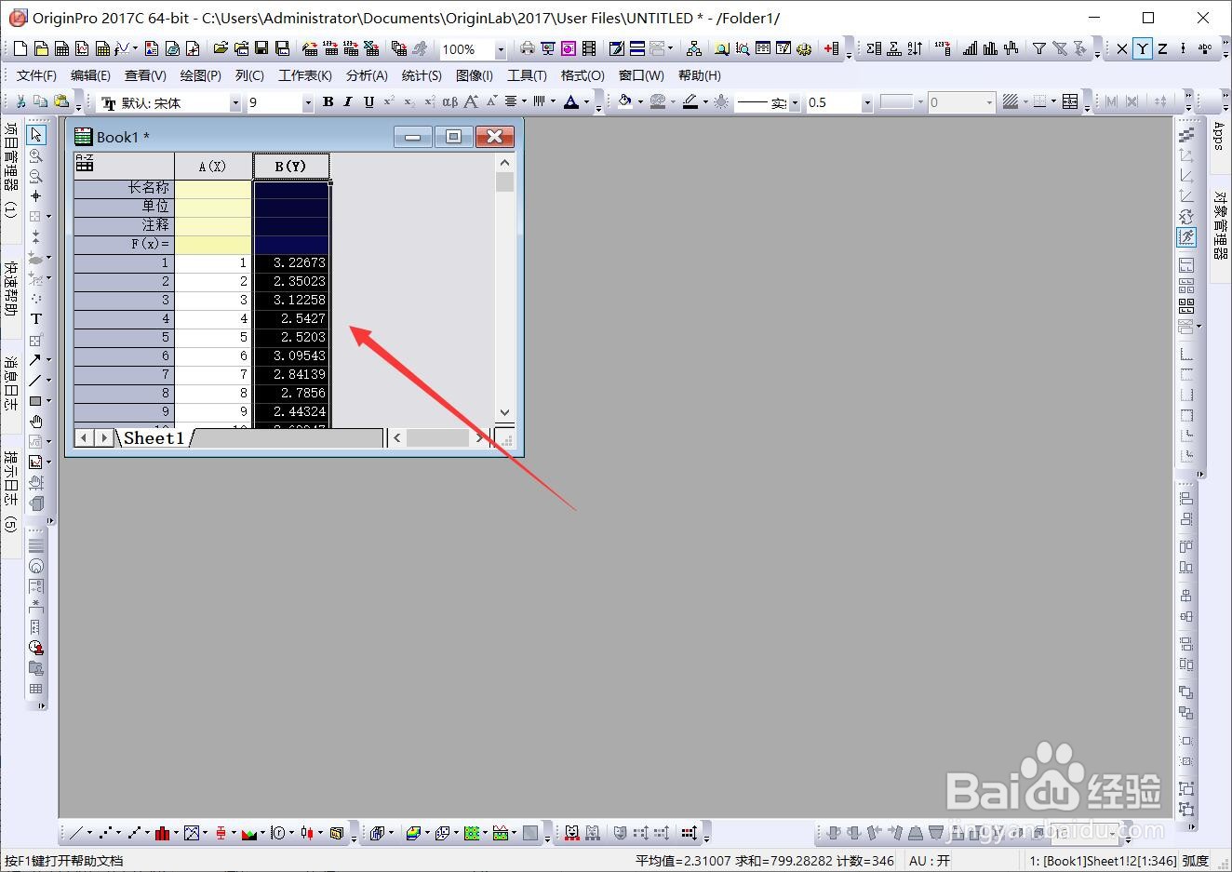Open the 工作表(K) menu
This screenshot has width=1232, height=872.
(x=305, y=75)
